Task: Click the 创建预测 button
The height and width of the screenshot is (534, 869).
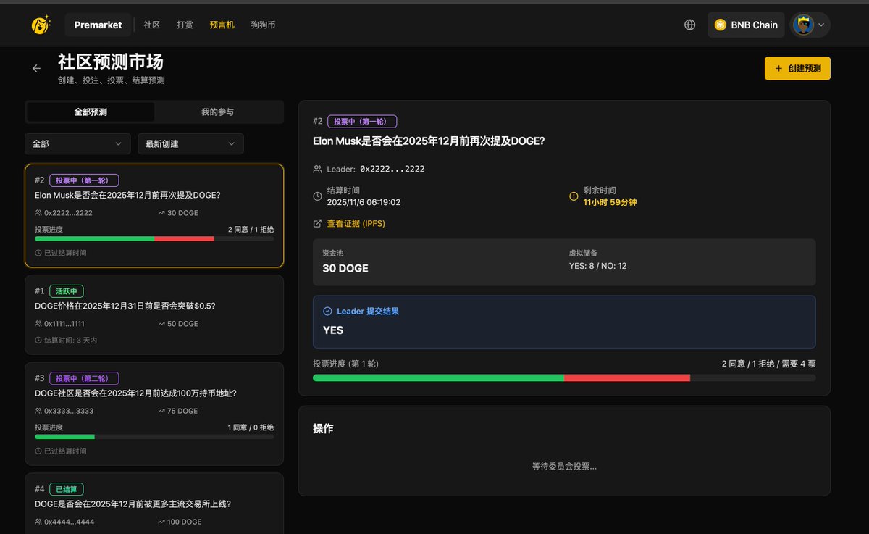Action: [797, 68]
